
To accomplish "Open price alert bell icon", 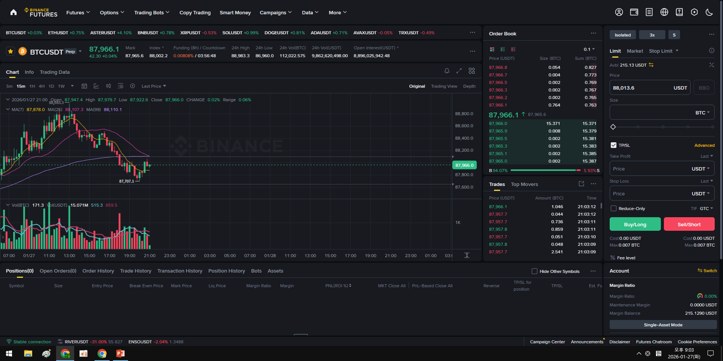I will click(x=447, y=71).
